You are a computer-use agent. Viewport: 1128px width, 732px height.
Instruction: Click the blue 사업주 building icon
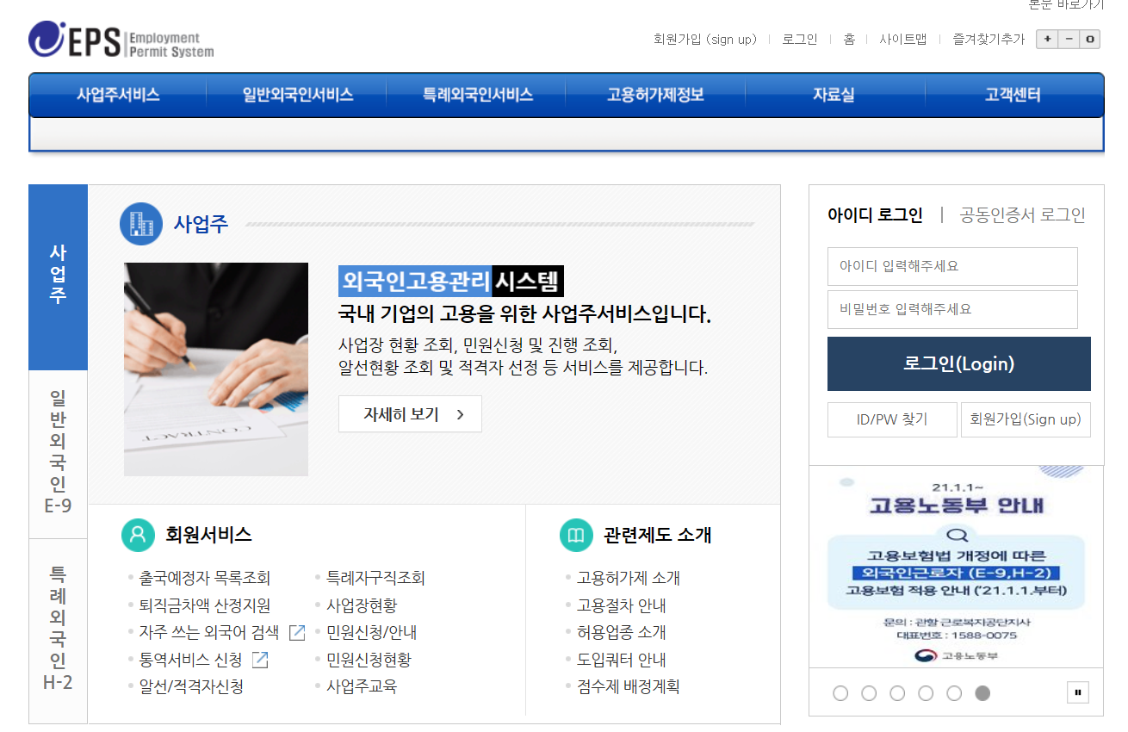coord(140,223)
